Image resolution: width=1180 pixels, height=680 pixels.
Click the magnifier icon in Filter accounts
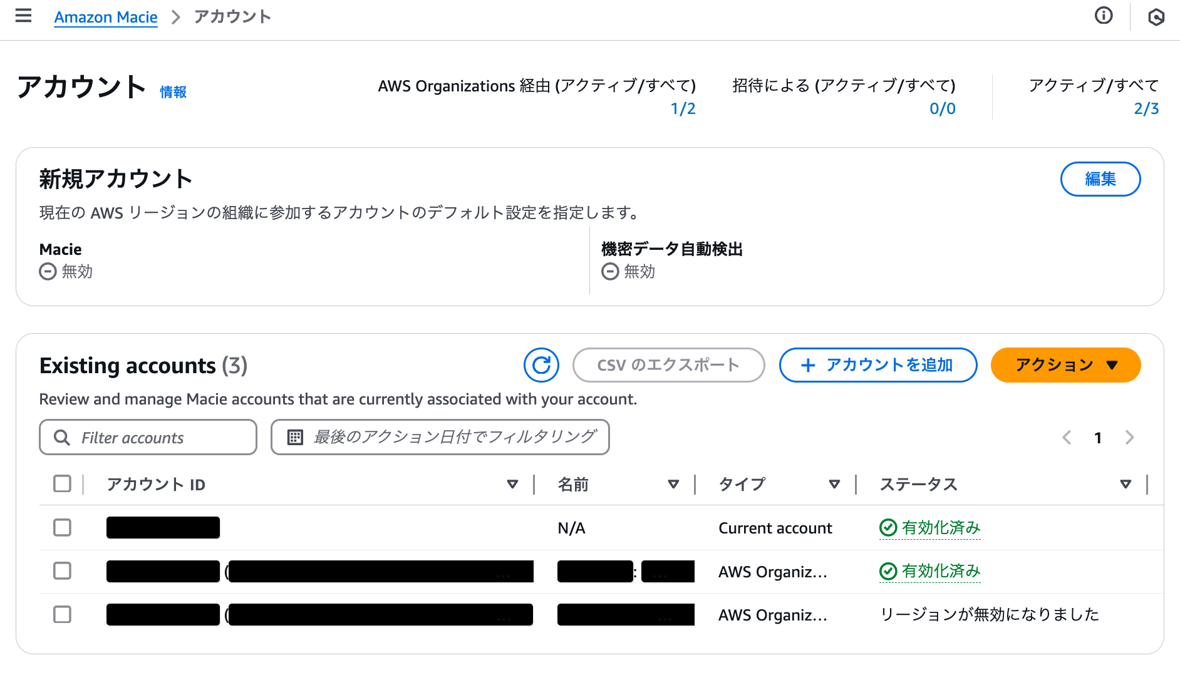point(61,438)
